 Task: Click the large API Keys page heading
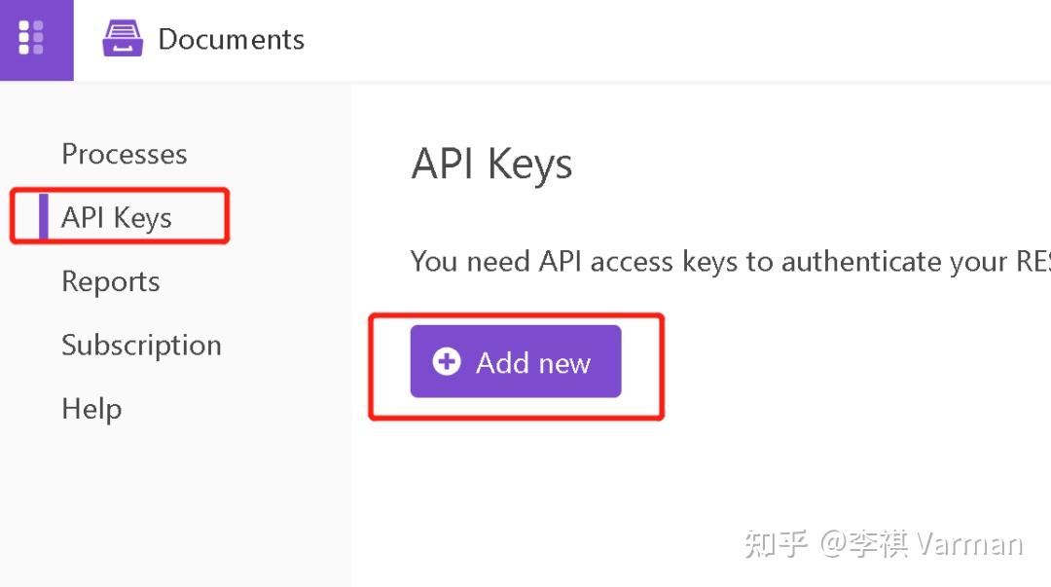click(x=491, y=164)
